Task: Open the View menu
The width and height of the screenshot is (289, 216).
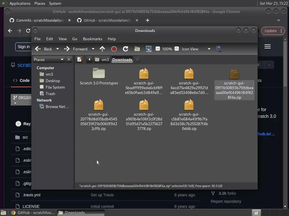Action: coord(63,39)
